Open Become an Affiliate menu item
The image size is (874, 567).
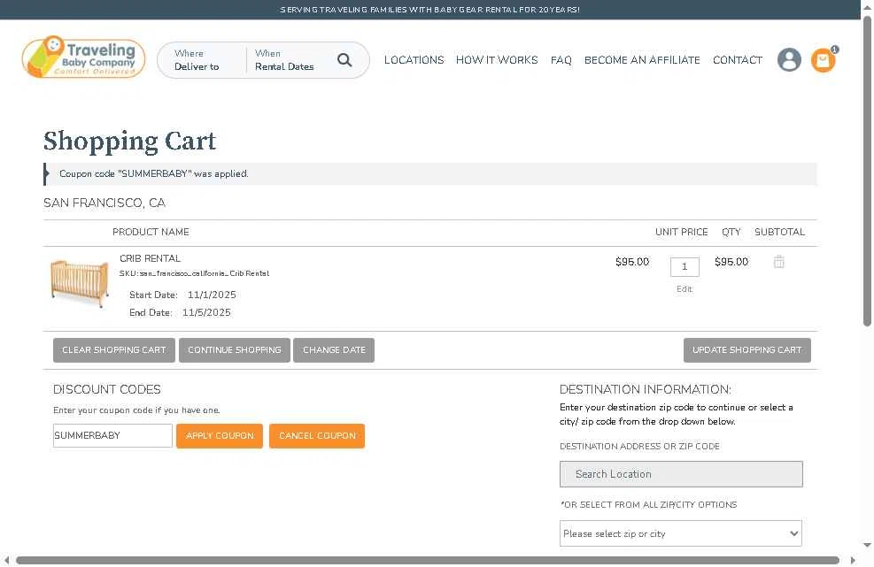pyautogui.click(x=642, y=59)
